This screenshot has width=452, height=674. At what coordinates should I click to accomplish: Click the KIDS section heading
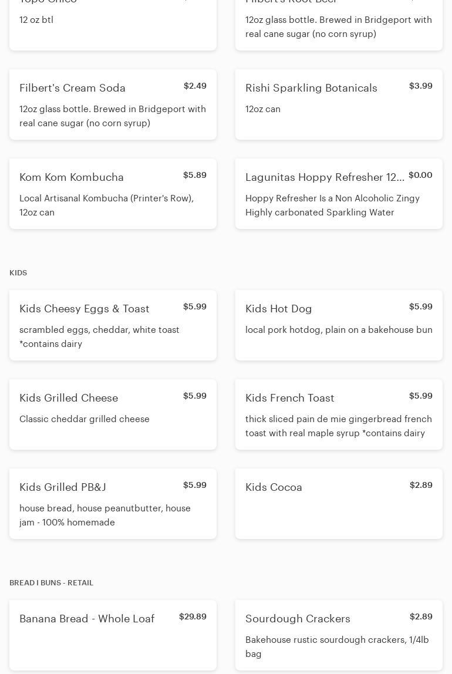(x=18, y=273)
